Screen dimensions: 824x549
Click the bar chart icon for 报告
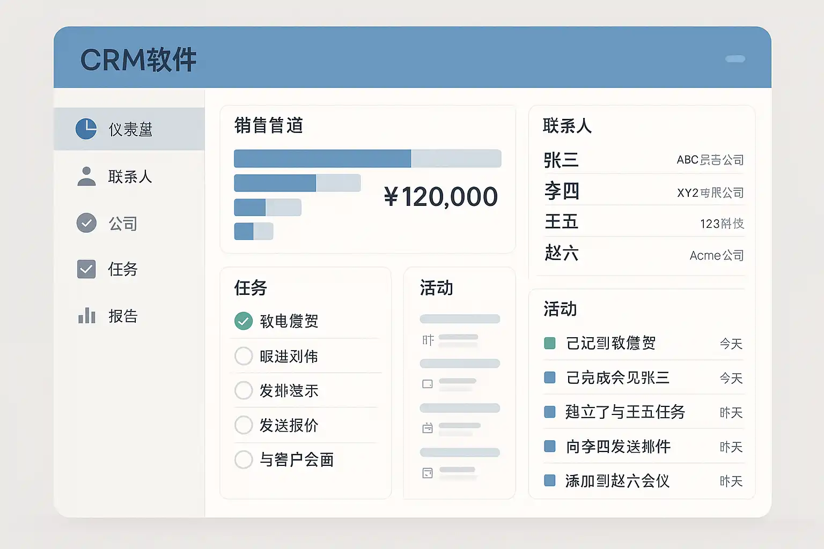tap(86, 316)
